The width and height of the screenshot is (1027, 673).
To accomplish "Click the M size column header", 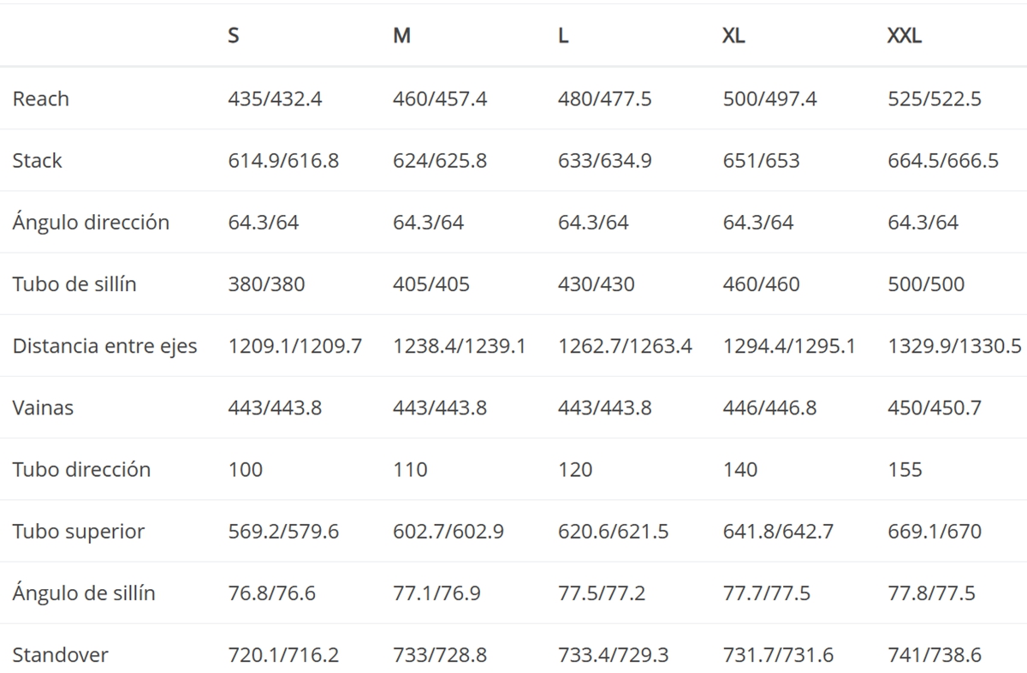I will (x=401, y=37).
